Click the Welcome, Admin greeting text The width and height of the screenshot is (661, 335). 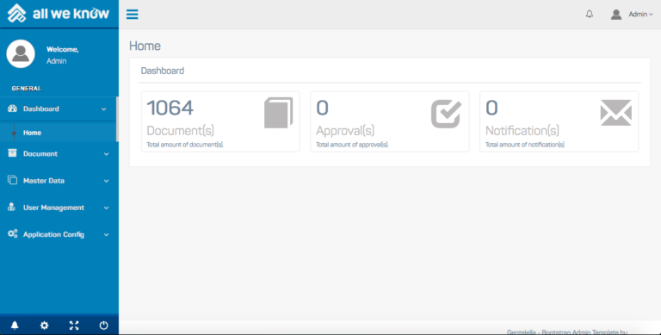pyautogui.click(x=62, y=55)
